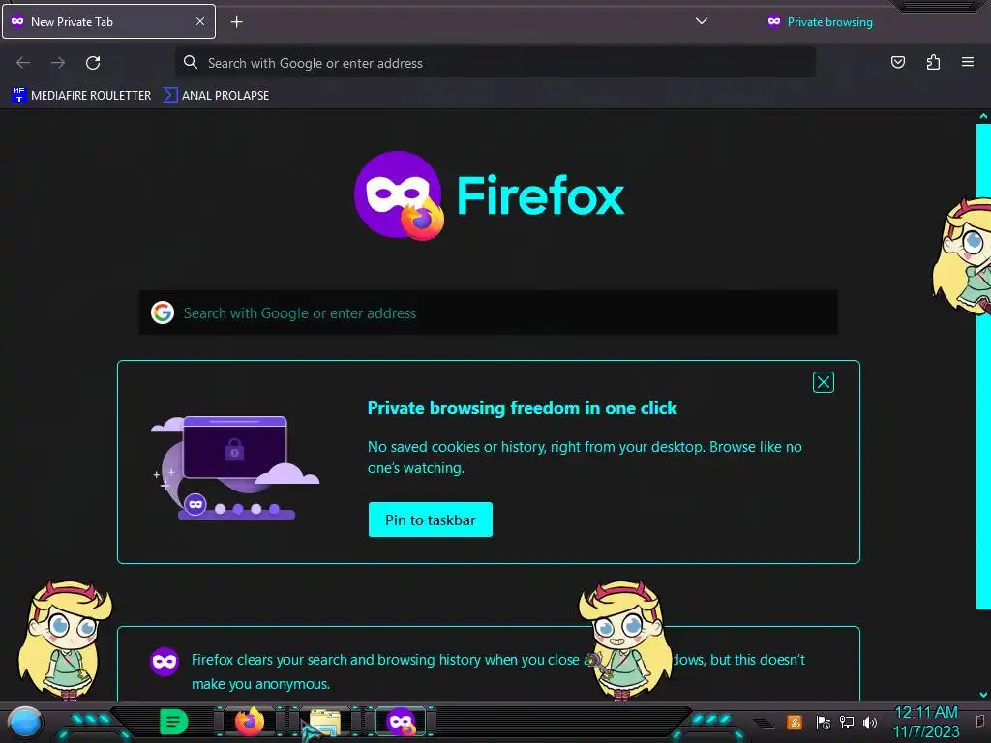This screenshot has height=743, width=991.
Task: Open the Extensions puzzle icon
Action: click(933, 62)
